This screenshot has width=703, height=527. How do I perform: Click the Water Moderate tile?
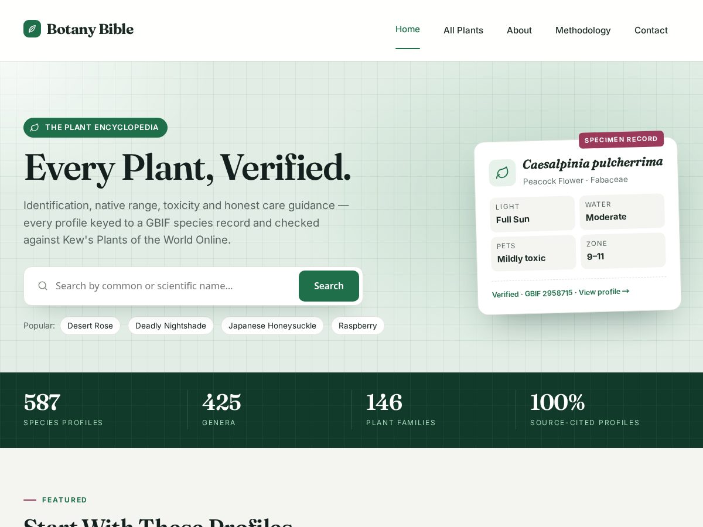pyautogui.click(x=622, y=211)
